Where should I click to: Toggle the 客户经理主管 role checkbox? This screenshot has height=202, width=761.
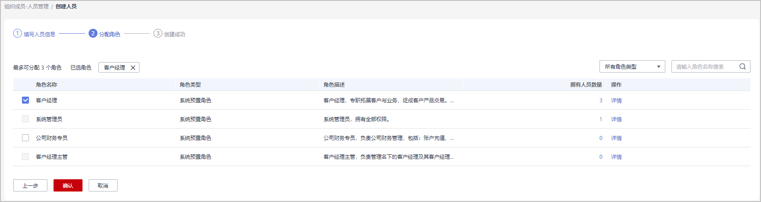[25, 157]
